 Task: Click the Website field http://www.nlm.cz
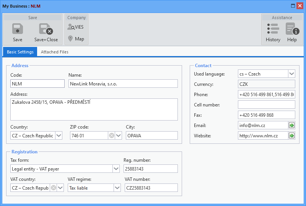point(263,135)
